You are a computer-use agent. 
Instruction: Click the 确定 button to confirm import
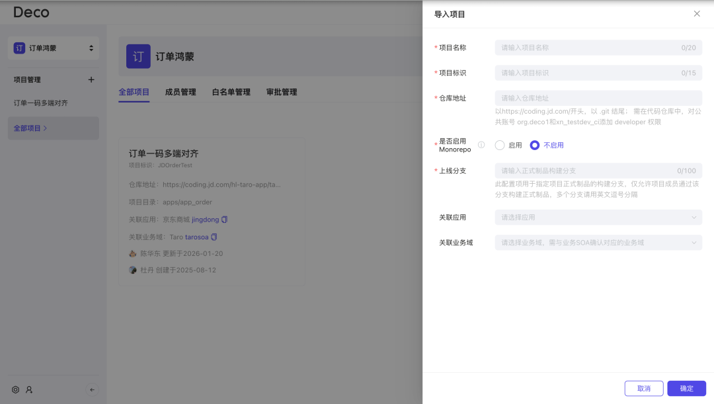tap(686, 388)
